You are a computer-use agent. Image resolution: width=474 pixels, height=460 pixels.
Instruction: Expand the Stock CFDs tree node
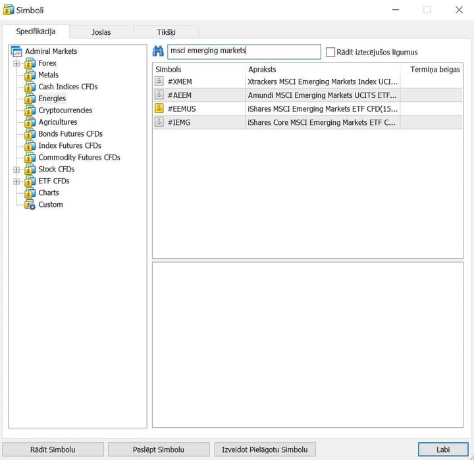pos(16,170)
